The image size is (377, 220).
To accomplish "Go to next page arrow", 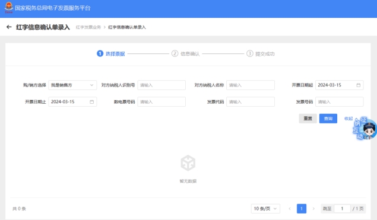I will (313, 209).
